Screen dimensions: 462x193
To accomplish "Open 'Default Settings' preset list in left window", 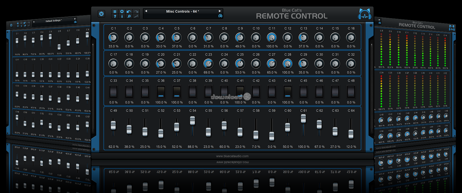I will click(x=53, y=21).
